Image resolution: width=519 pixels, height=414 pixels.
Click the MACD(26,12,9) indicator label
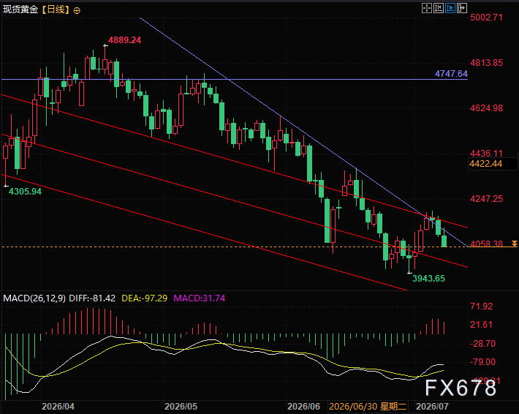34,298
